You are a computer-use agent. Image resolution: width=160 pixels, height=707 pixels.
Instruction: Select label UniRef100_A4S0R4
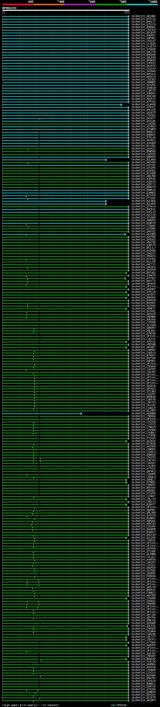(x=143, y=162)
